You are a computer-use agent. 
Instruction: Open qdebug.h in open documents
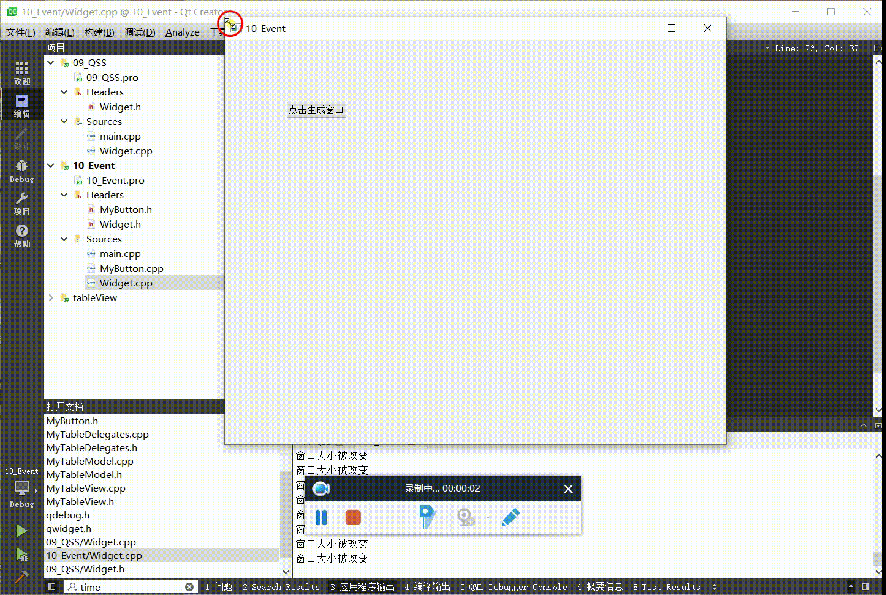point(67,515)
